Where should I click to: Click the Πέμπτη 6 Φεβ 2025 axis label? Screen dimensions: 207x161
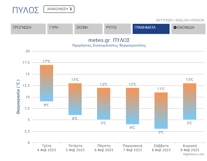click(104, 148)
